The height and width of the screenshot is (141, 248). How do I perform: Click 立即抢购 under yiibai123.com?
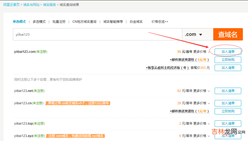click(228, 60)
